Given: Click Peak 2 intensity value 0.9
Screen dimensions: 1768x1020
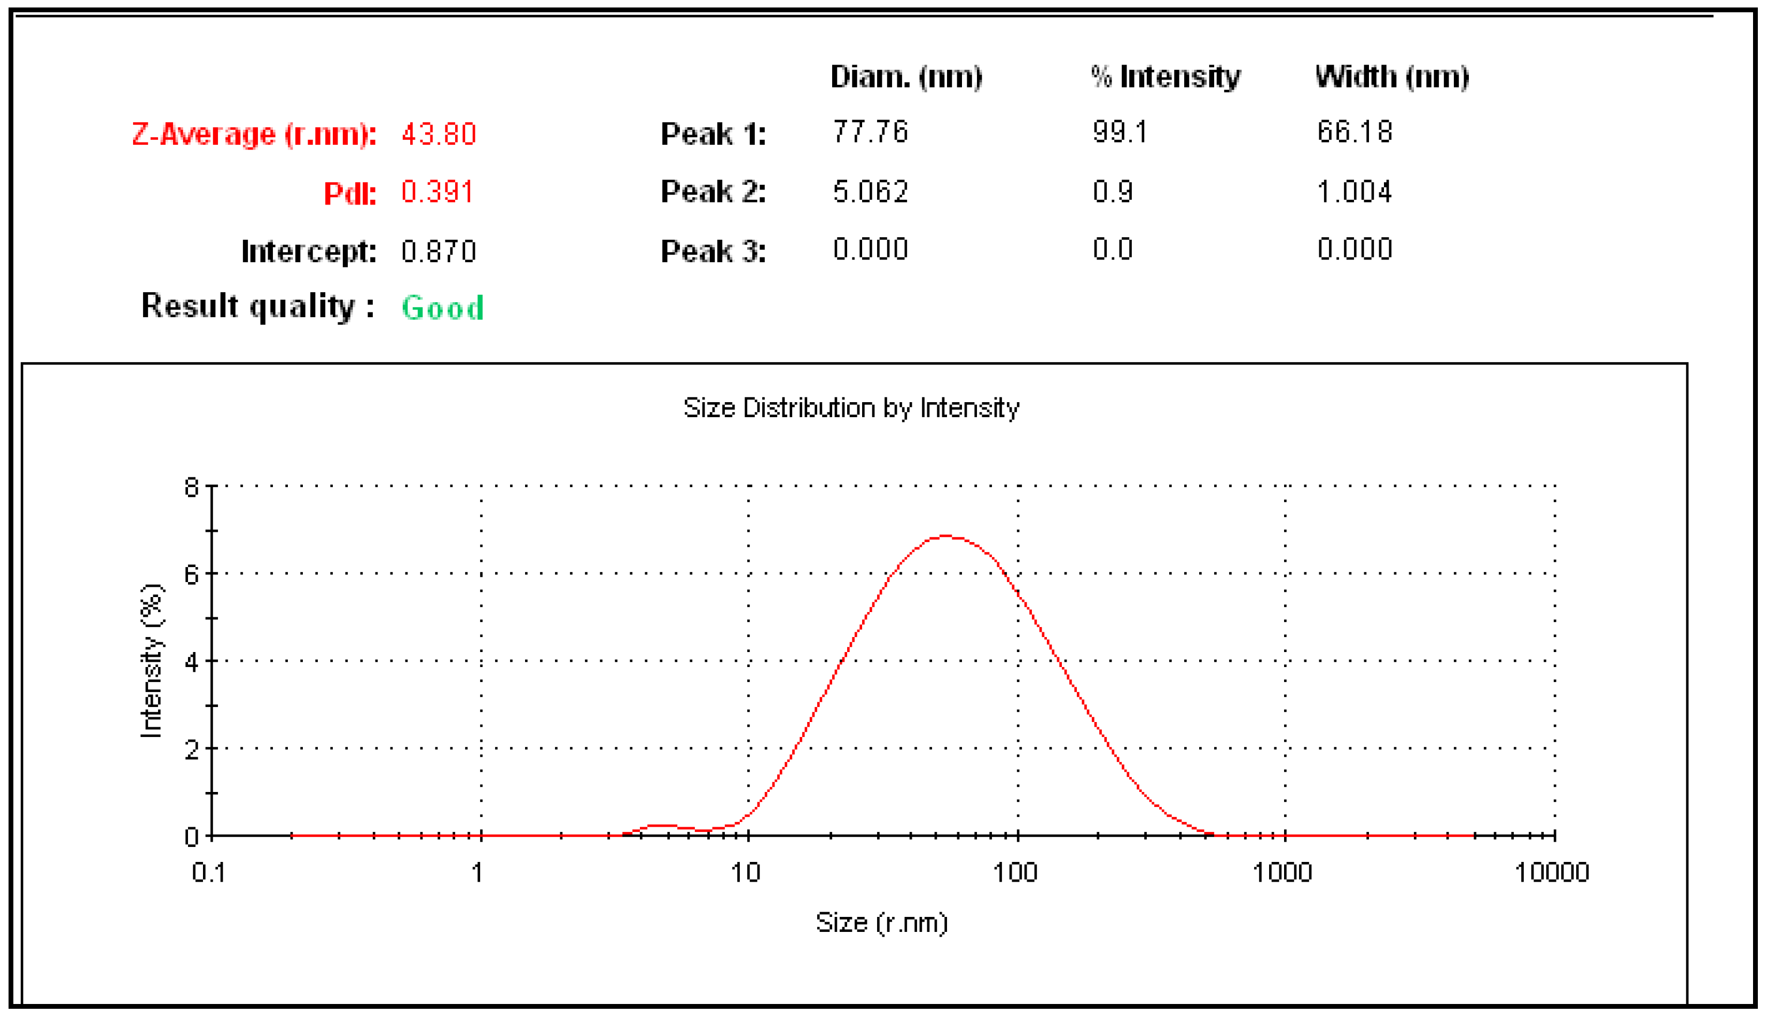Looking at the screenshot, I should click(x=1113, y=192).
